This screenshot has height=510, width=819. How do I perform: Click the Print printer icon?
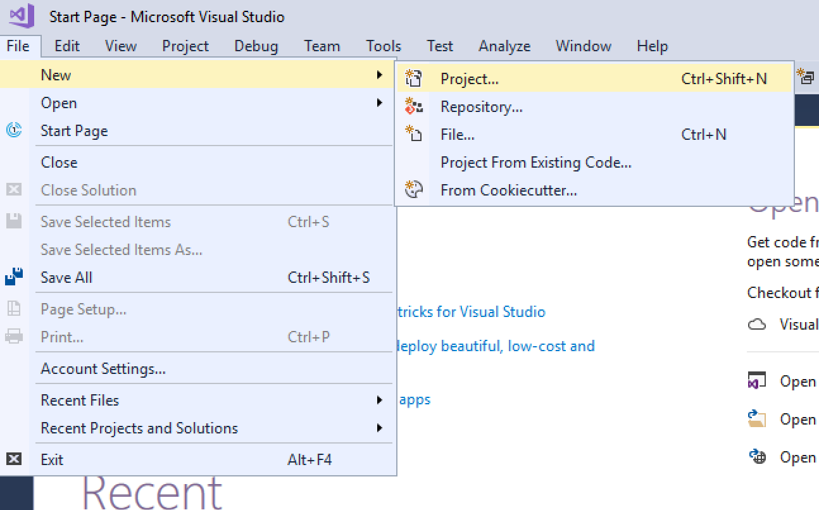coord(14,337)
